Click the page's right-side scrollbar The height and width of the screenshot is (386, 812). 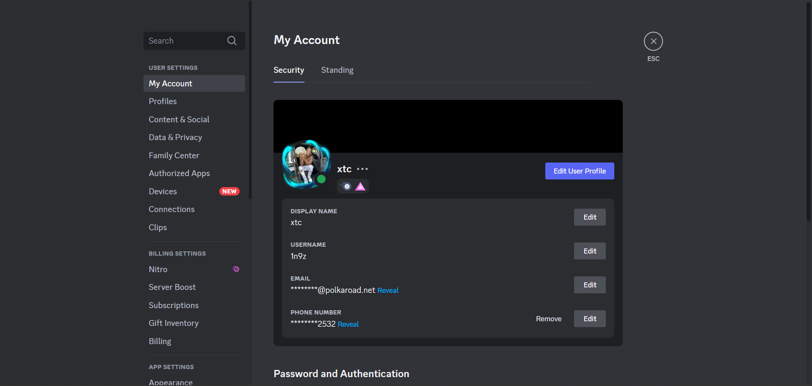click(x=808, y=110)
